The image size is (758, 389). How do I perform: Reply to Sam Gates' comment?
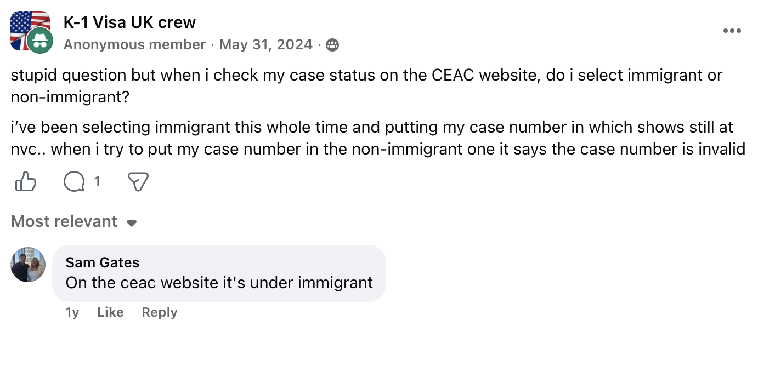point(160,312)
